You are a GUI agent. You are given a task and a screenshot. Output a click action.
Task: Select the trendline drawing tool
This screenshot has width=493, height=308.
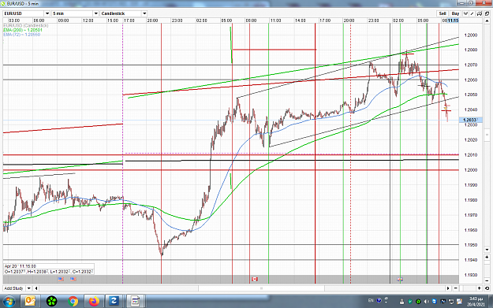[472, 13]
